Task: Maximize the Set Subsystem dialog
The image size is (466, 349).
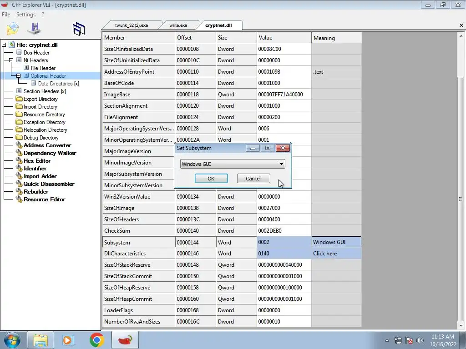Action: (x=268, y=148)
